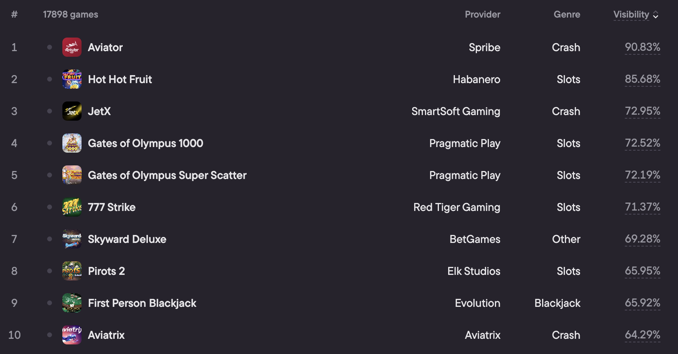Open the Spribe provider link
Viewport: 678px width, 354px height.
coord(485,47)
